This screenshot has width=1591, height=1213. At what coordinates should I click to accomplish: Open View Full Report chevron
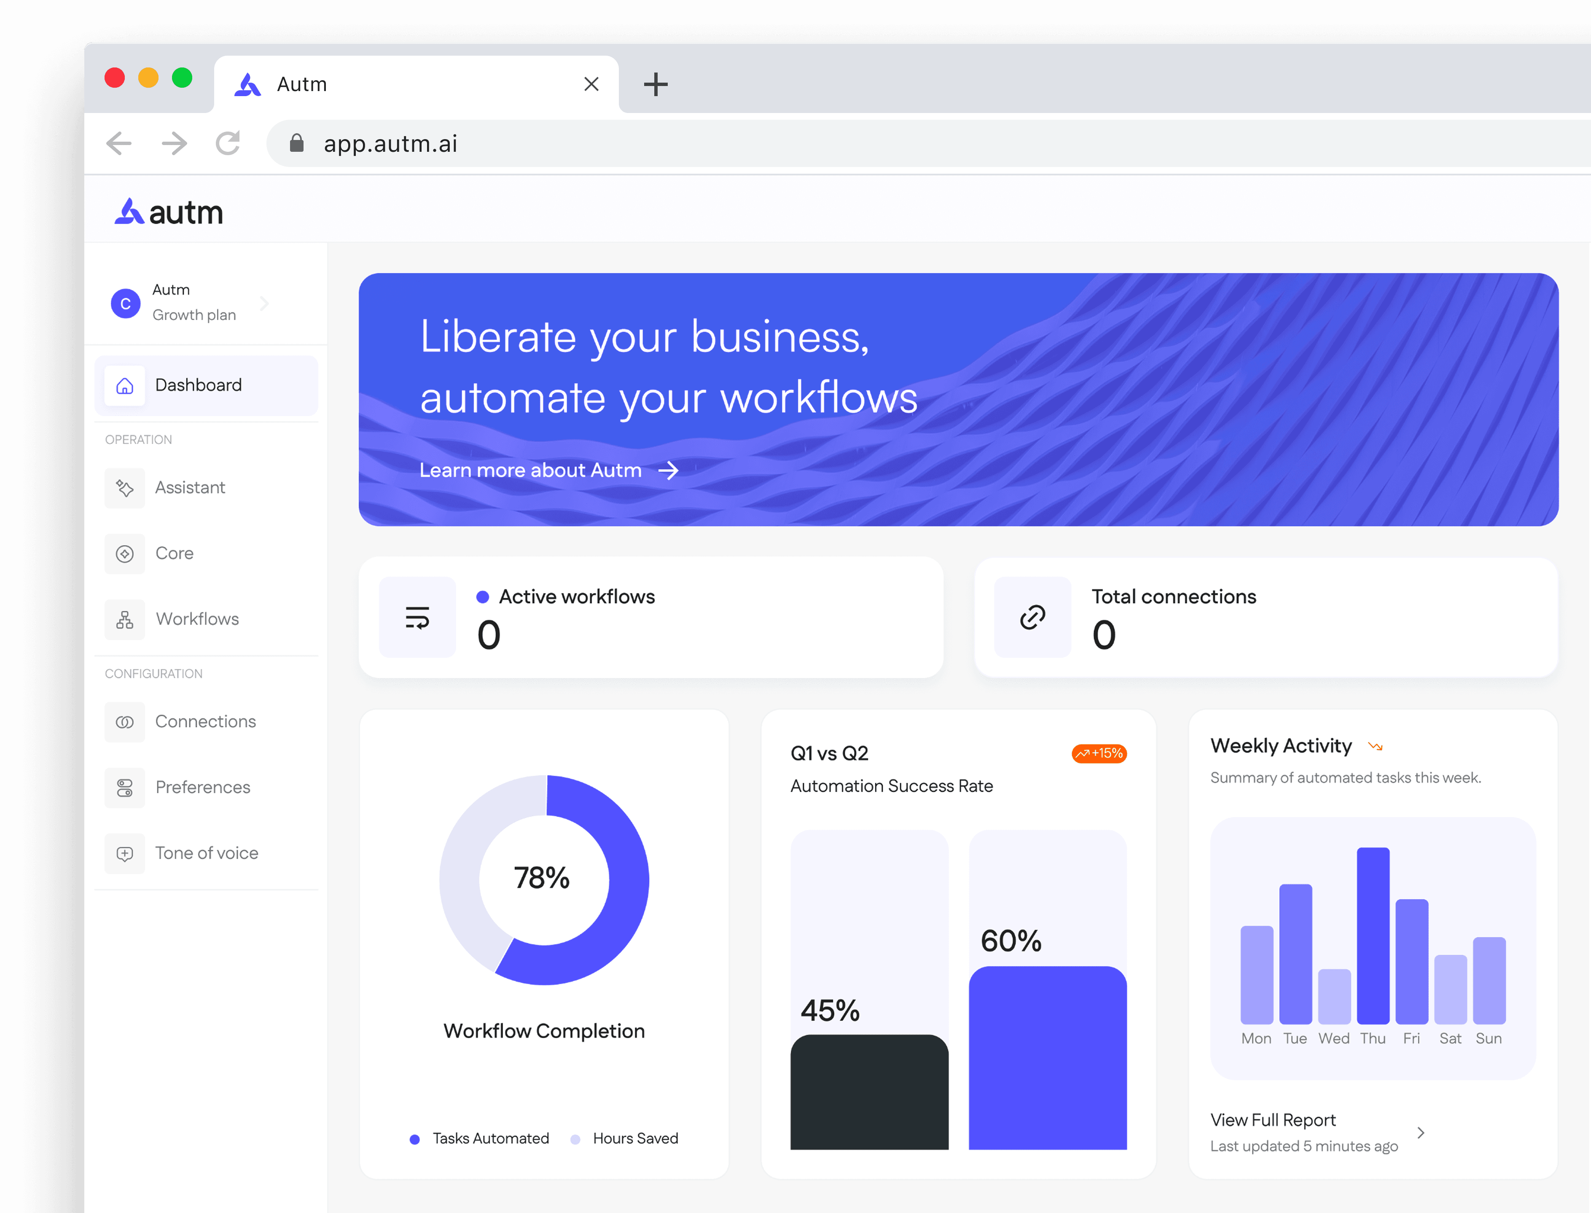[1421, 1132]
